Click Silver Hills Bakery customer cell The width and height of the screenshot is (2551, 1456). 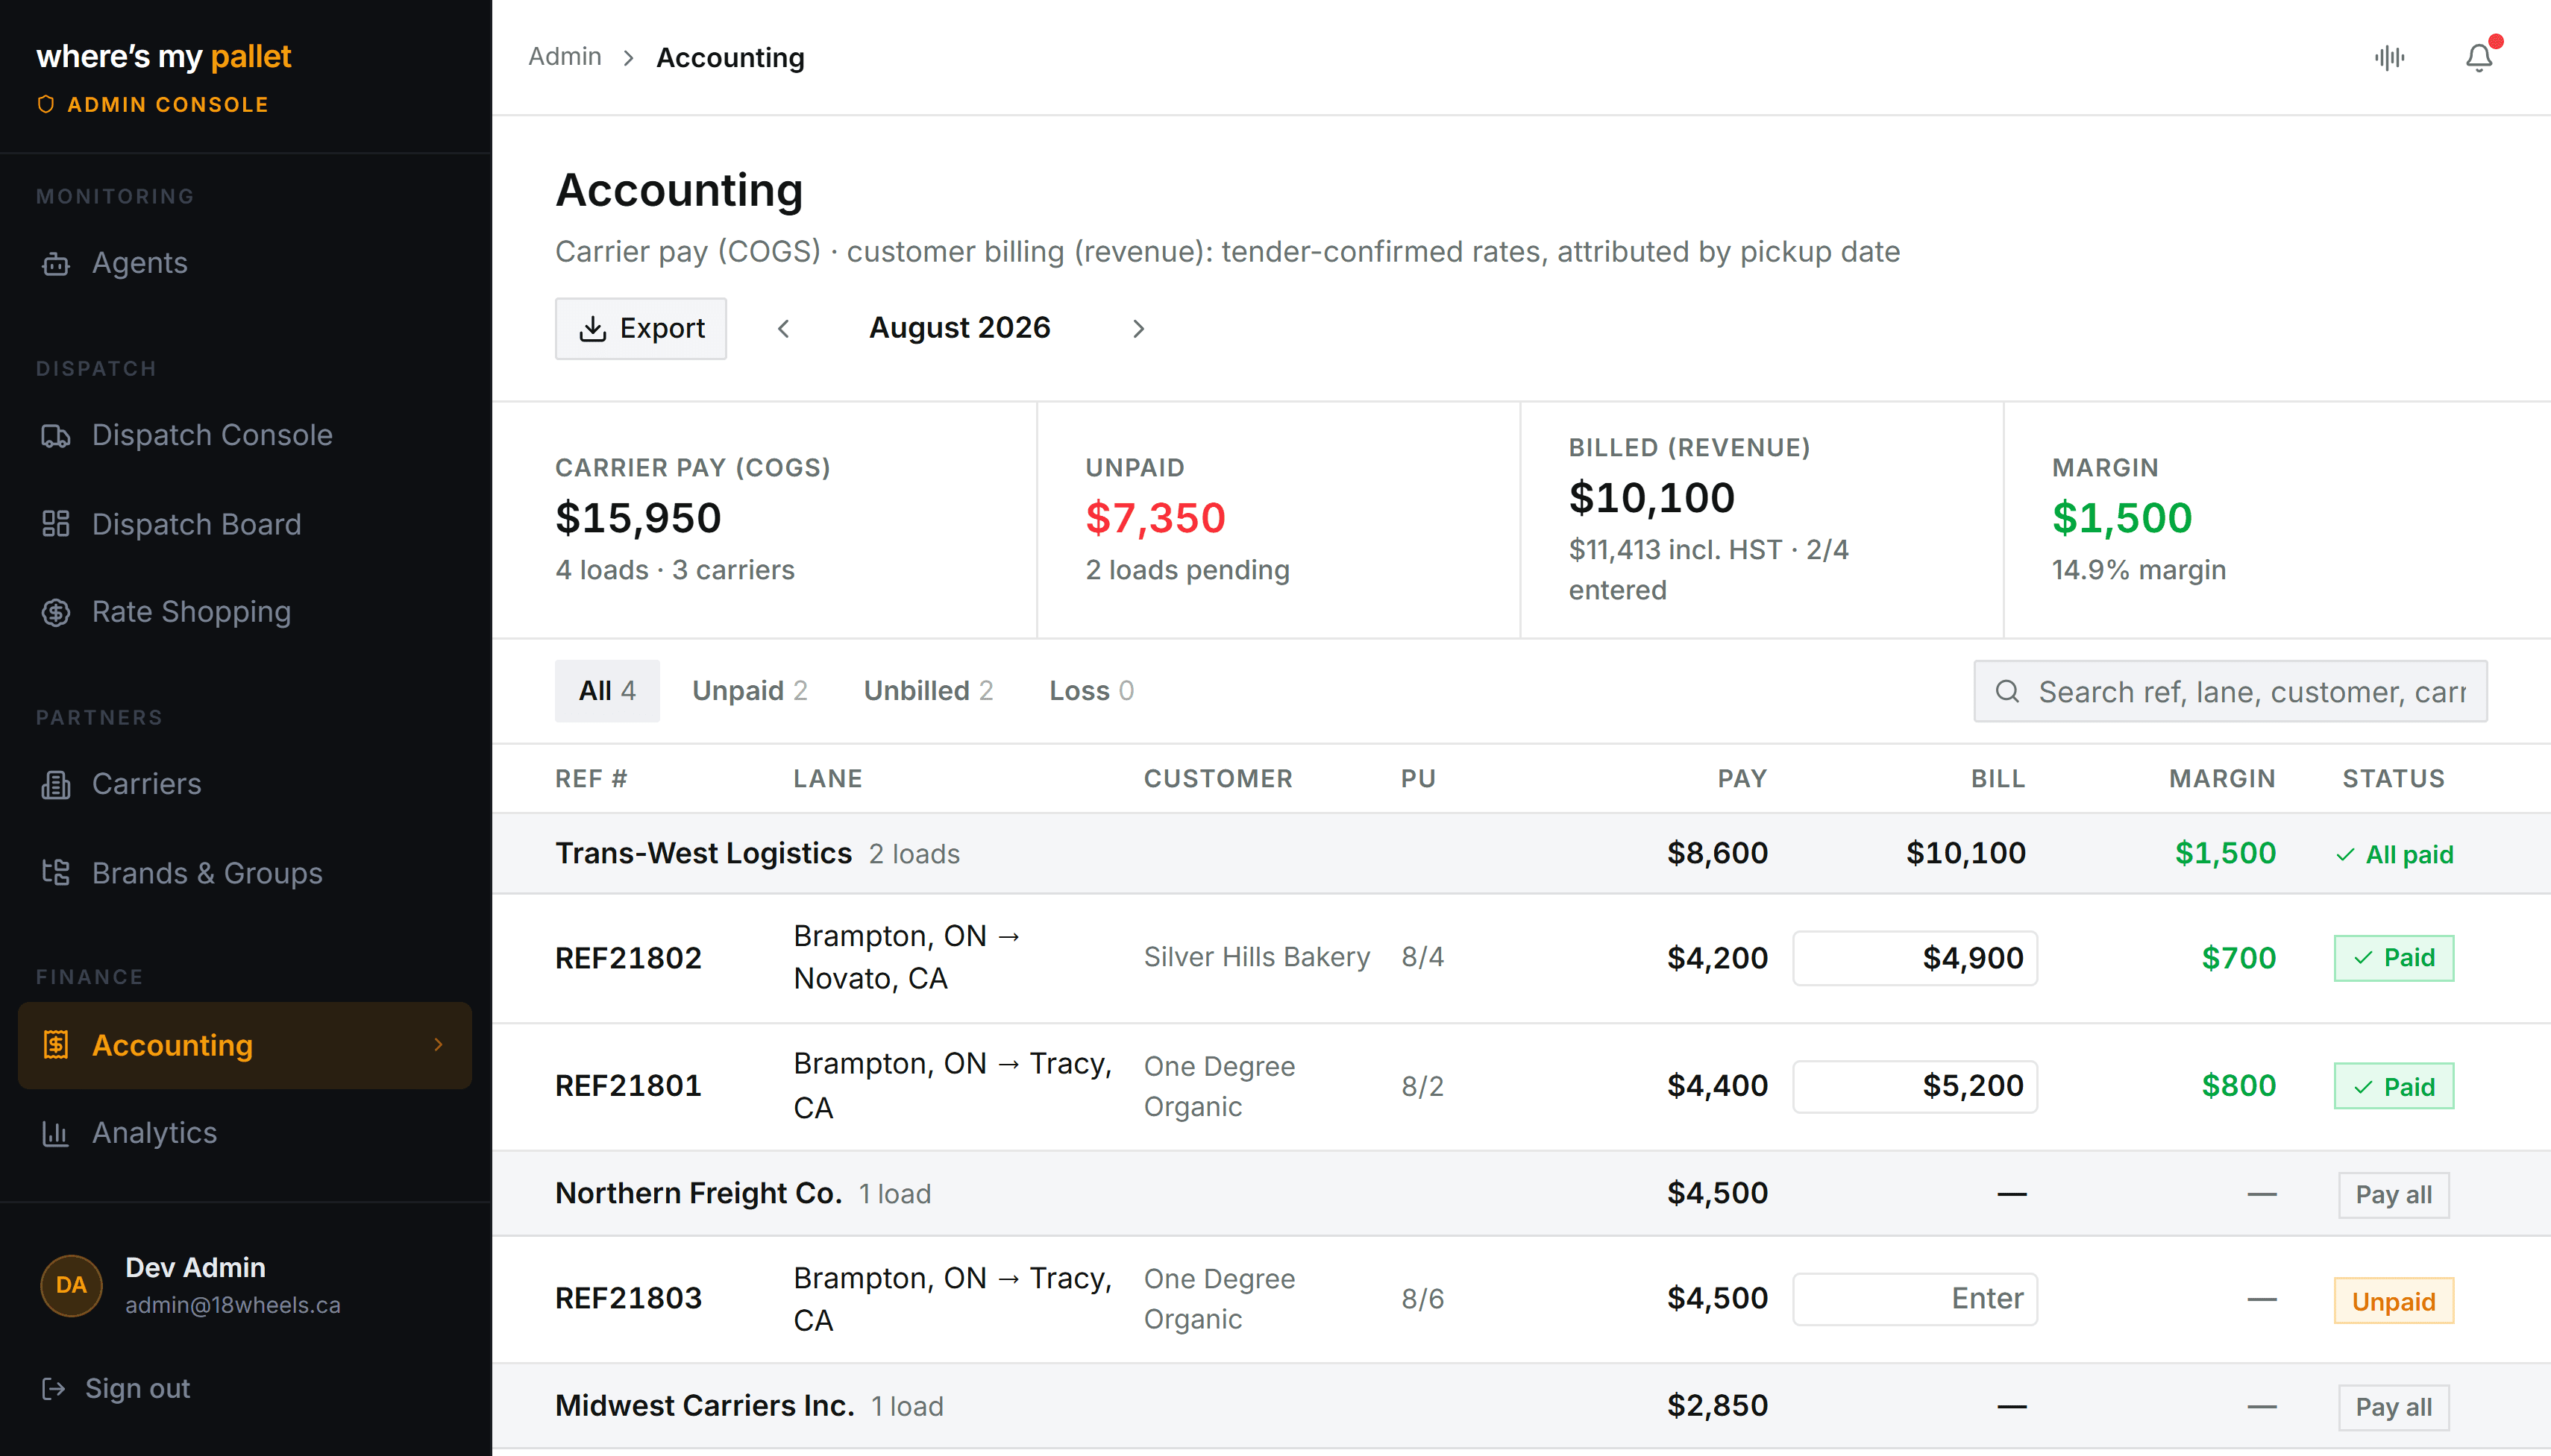coord(1257,957)
